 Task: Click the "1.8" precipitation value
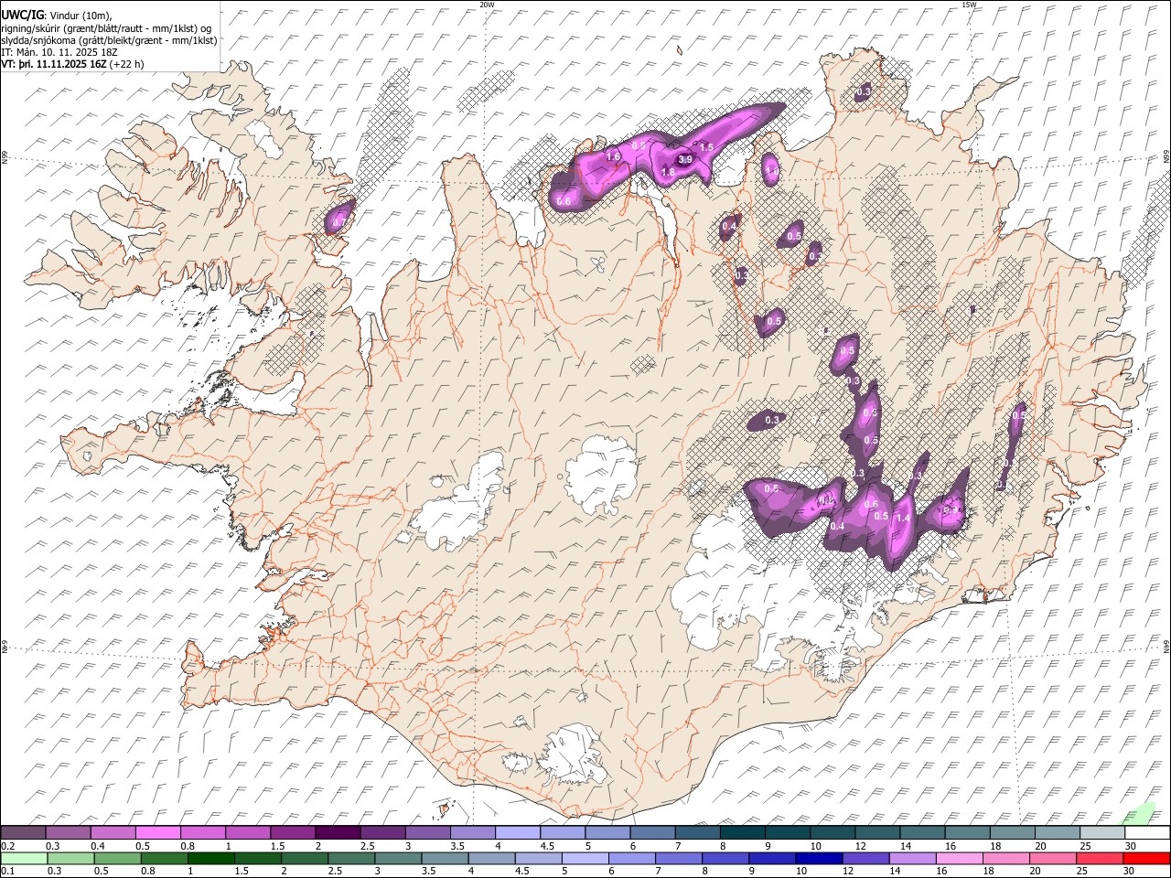[x=668, y=172]
